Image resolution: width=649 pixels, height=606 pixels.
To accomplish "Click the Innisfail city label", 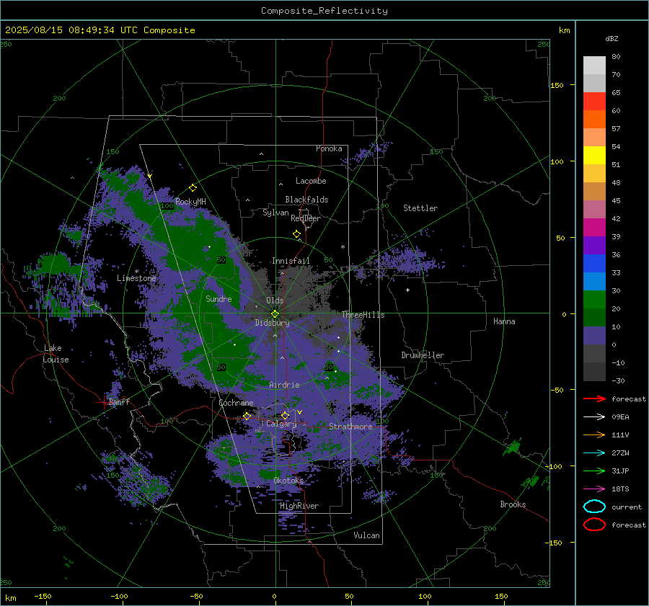I will click(291, 261).
